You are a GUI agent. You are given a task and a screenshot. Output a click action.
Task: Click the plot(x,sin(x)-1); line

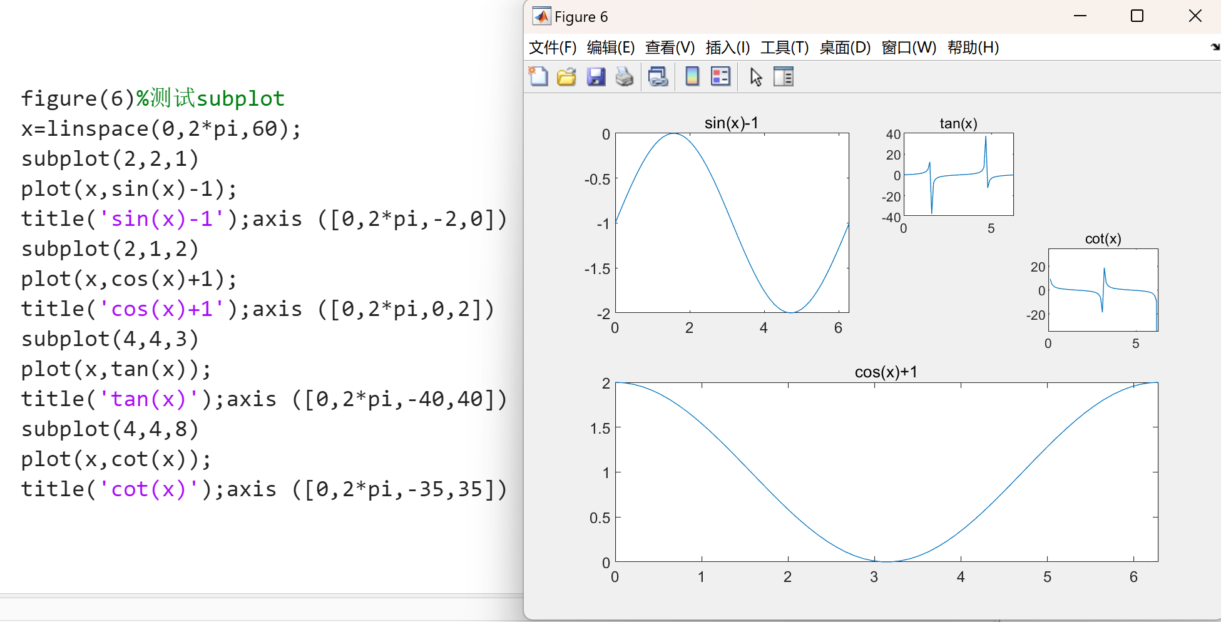pos(130,189)
